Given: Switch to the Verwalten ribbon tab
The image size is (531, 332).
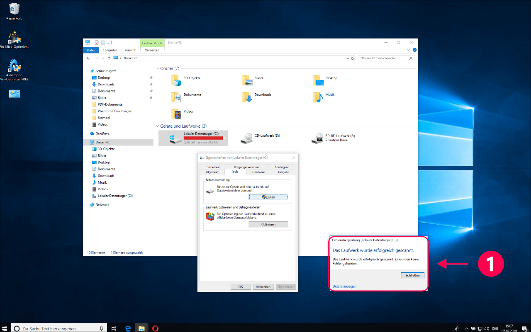Looking at the screenshot, I should point(152,50).
